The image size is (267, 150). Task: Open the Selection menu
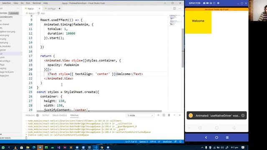click(6, 3)
